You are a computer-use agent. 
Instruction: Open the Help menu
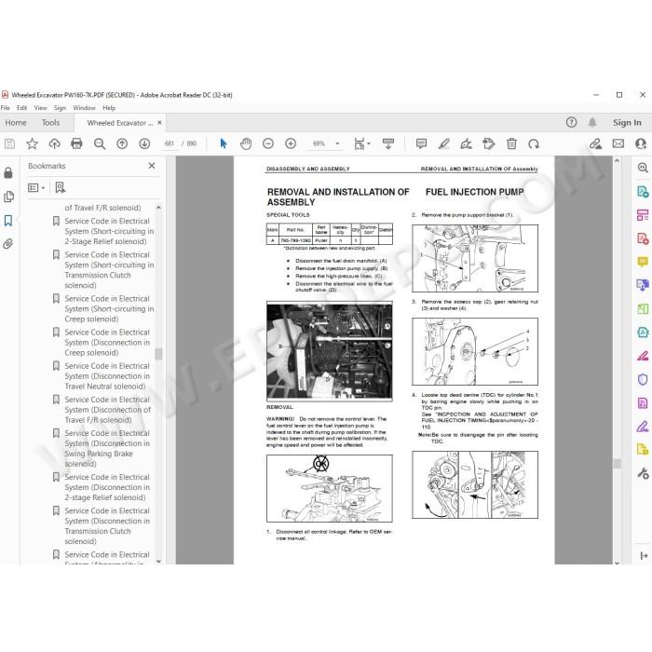[x=109, y=108]
